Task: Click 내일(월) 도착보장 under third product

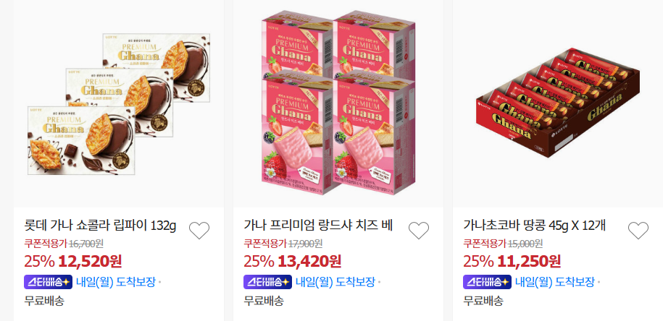Action: pos(555,282)
